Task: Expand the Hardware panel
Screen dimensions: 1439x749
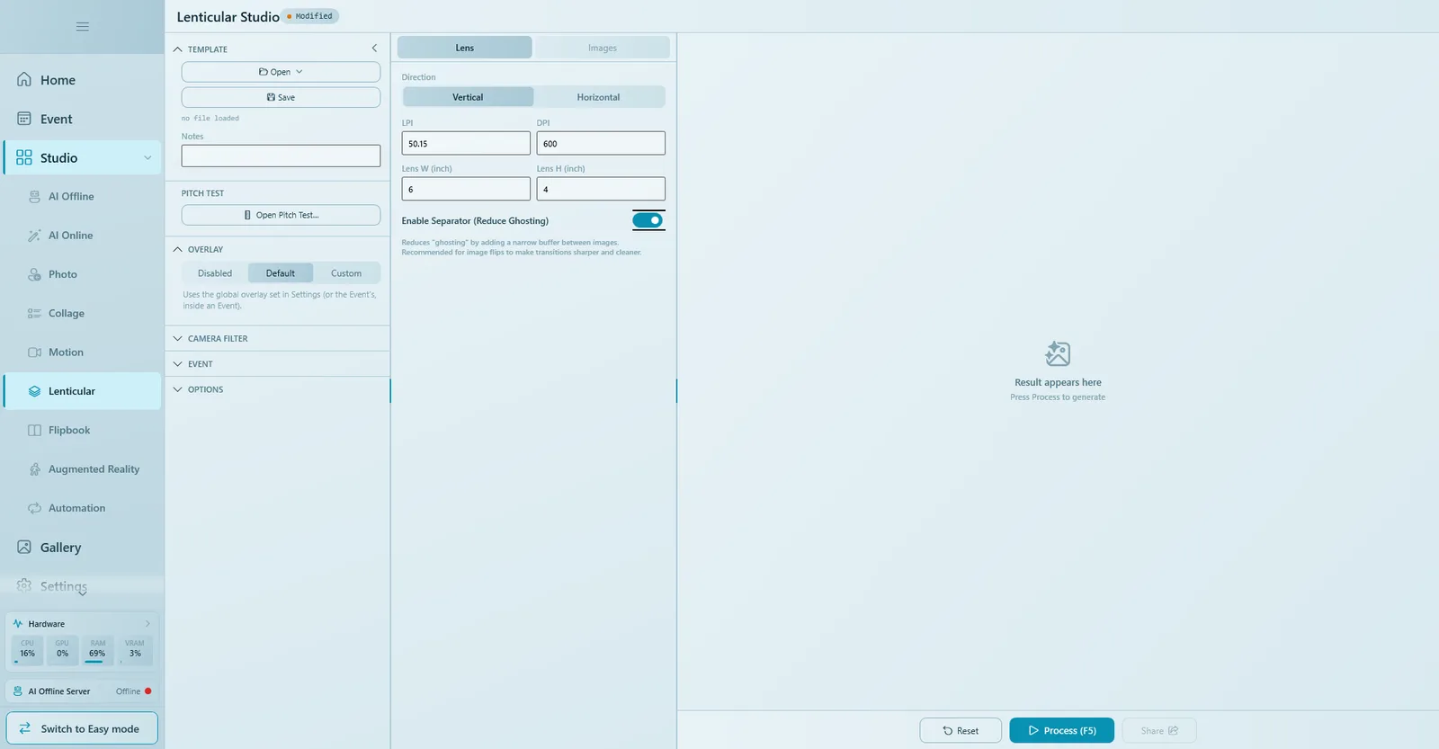Action: [147, 624]
